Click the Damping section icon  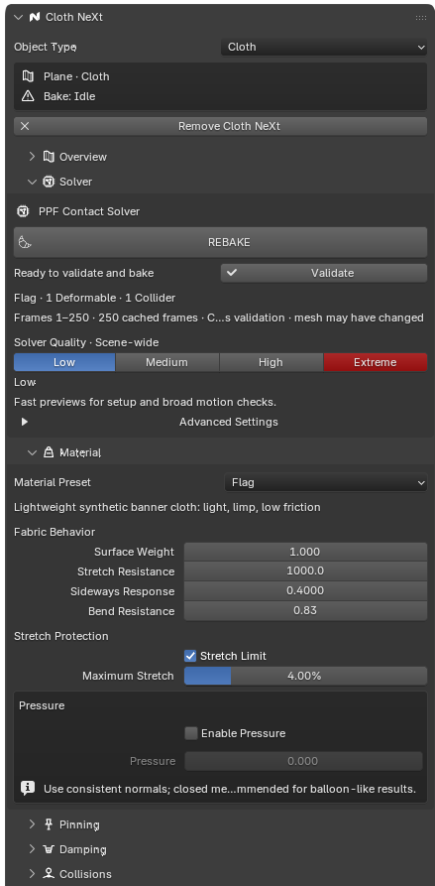[49, 849]
